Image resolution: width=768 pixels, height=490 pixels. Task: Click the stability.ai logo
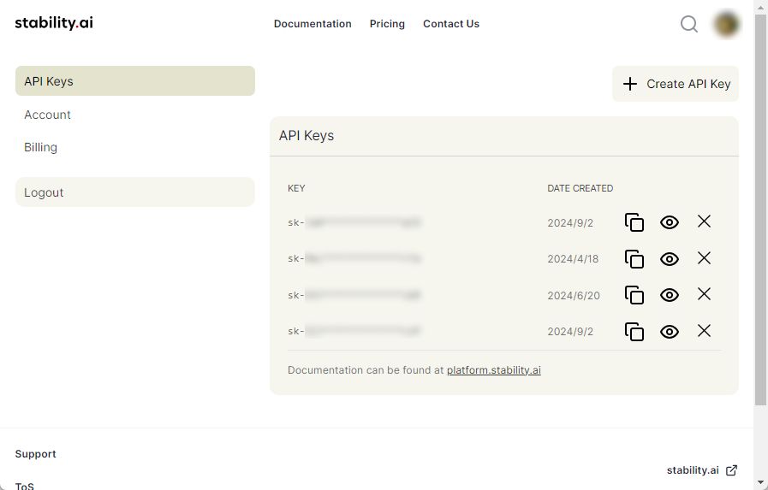(54, 23)
